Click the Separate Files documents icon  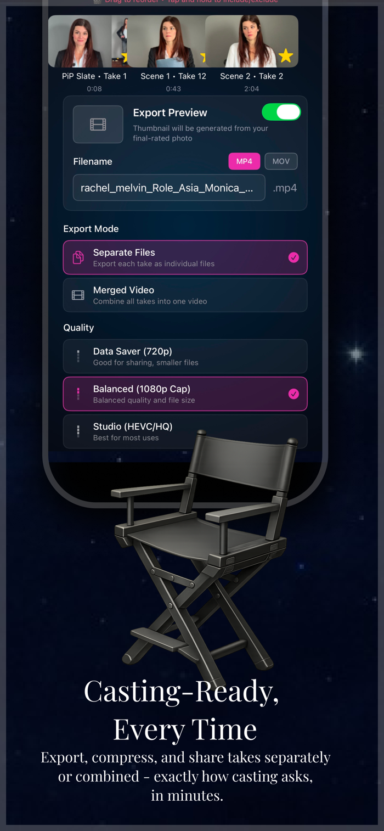pyautogui.click(x=78, y=257)
